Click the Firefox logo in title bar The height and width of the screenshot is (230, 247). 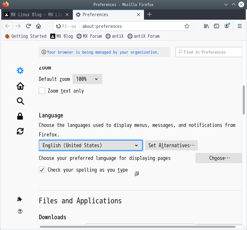click(6, 4)
